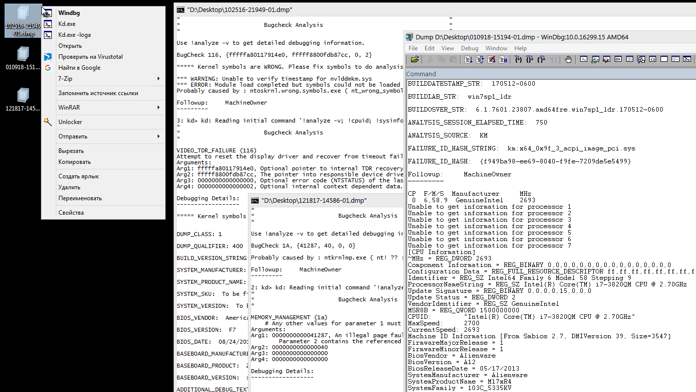Click the Source Mode On toolbar icon

[x=676, y=59]
